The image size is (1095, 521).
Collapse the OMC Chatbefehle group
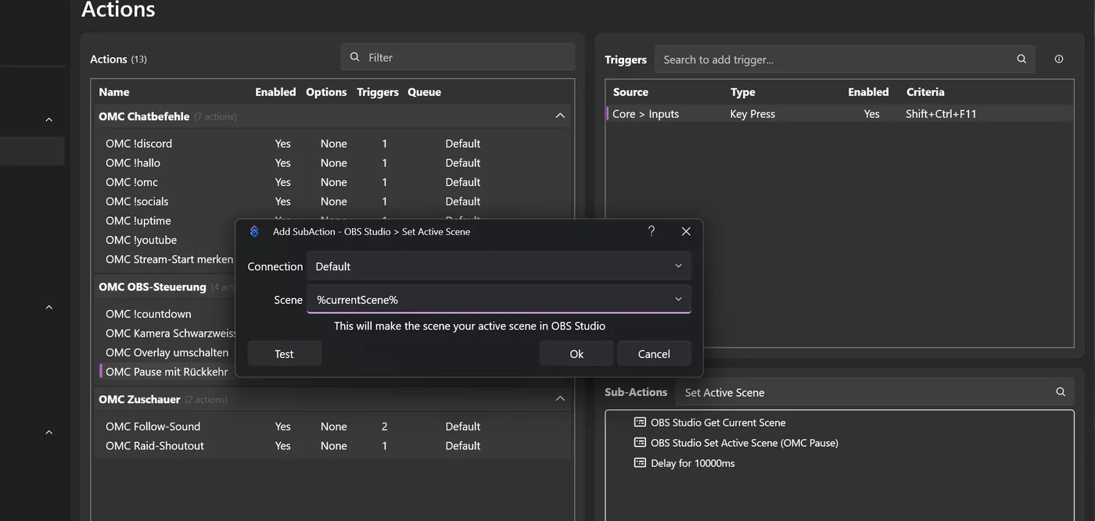click(x=560, y=116)
